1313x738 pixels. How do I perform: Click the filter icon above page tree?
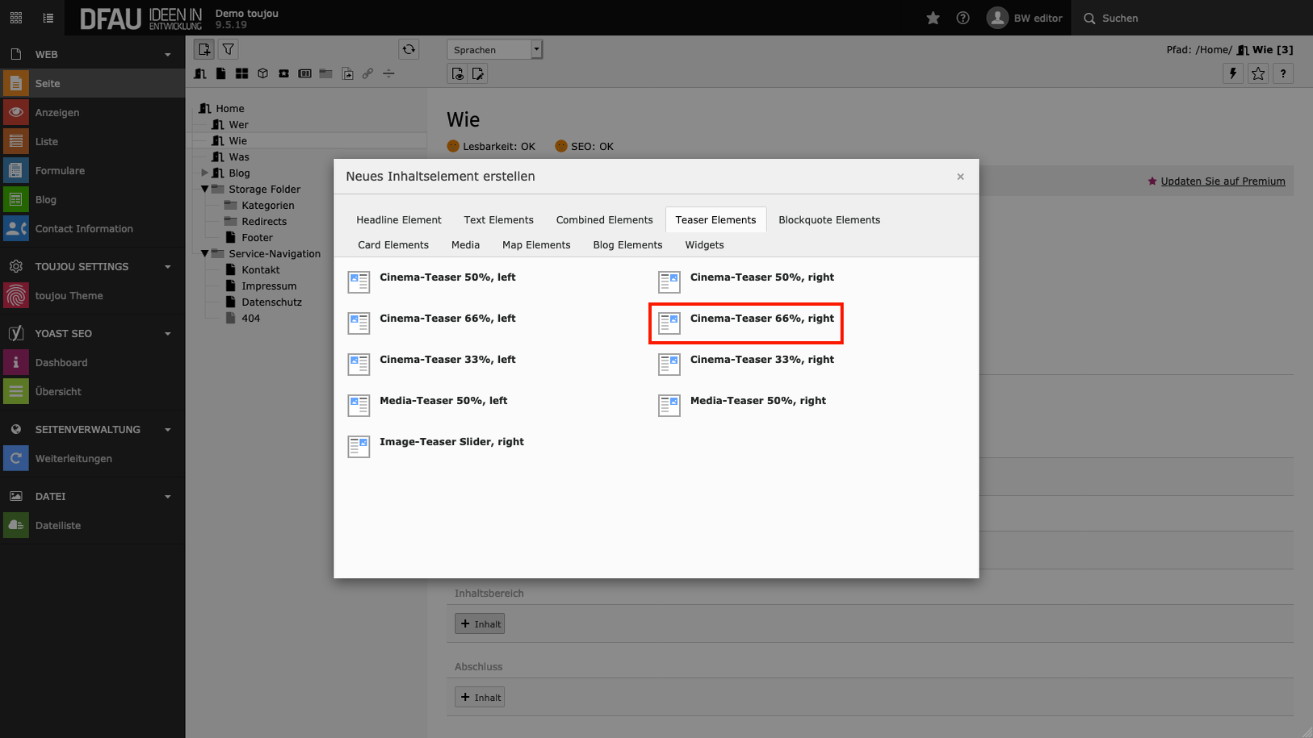229,50
